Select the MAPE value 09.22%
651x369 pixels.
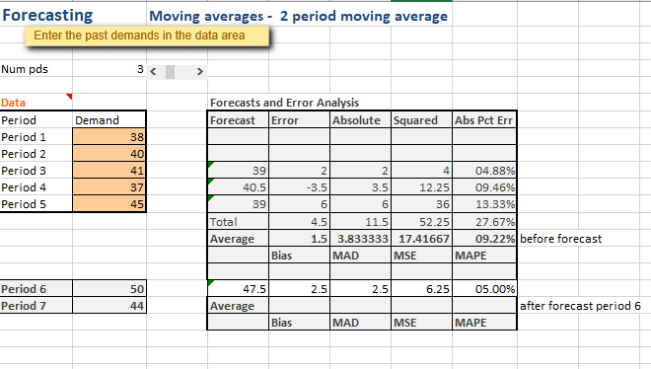[484, 238]
